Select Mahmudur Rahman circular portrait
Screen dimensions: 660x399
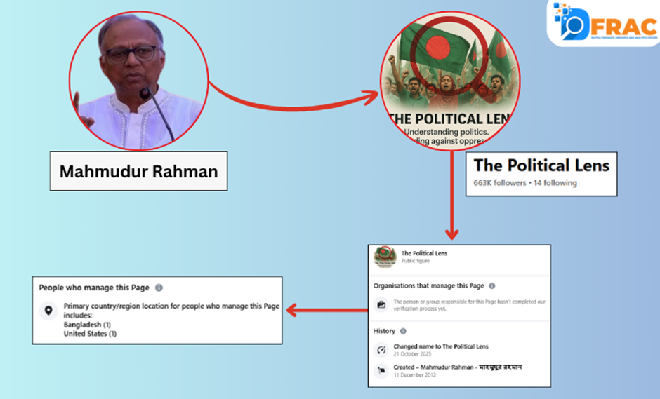pos(138,81)
